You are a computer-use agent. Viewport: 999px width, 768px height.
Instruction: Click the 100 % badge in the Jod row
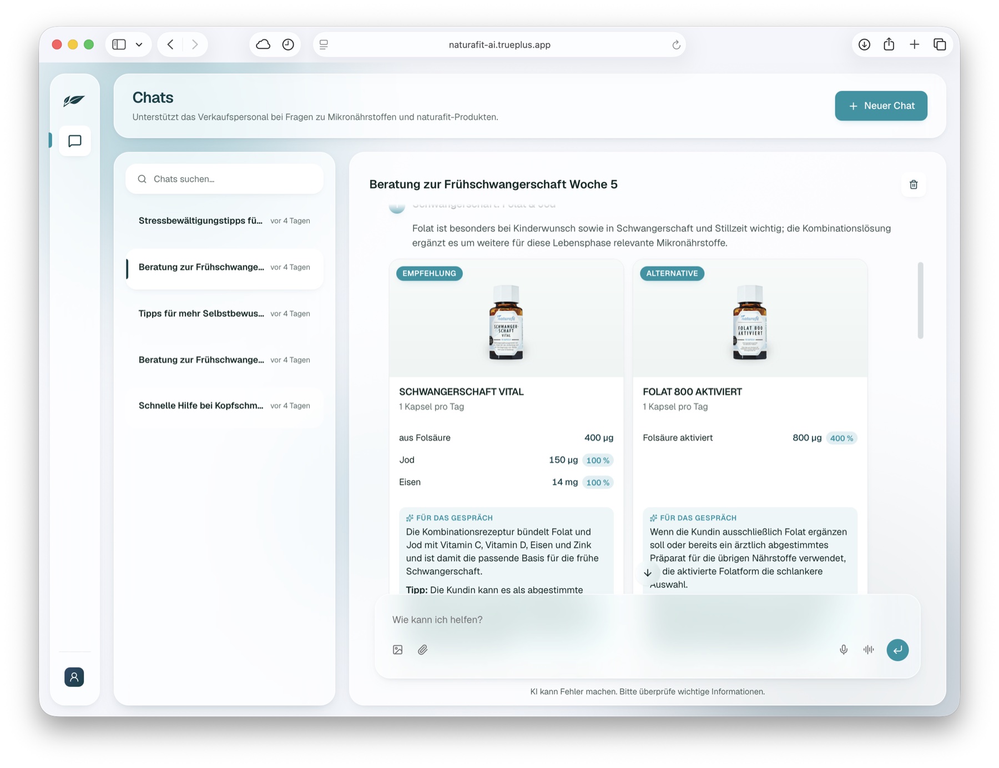tap(598, 460)
